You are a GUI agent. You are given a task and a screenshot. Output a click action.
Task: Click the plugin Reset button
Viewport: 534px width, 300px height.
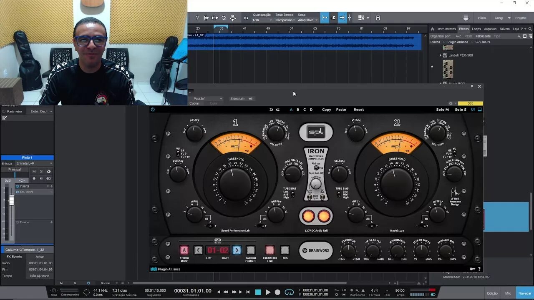coord(359,110)
